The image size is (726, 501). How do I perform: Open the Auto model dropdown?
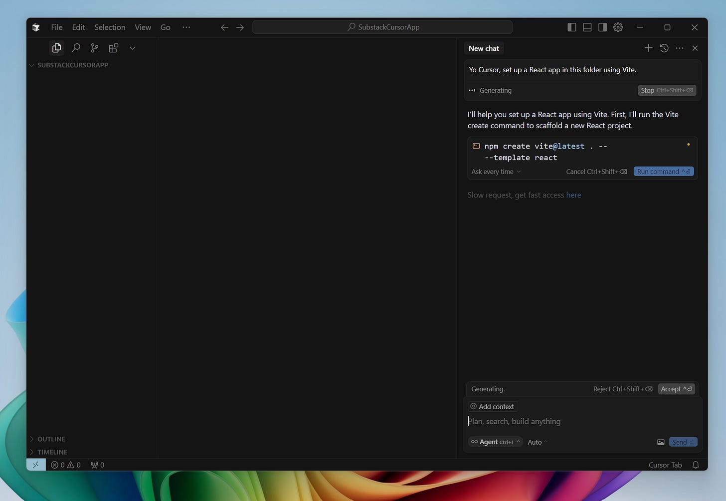538,442
